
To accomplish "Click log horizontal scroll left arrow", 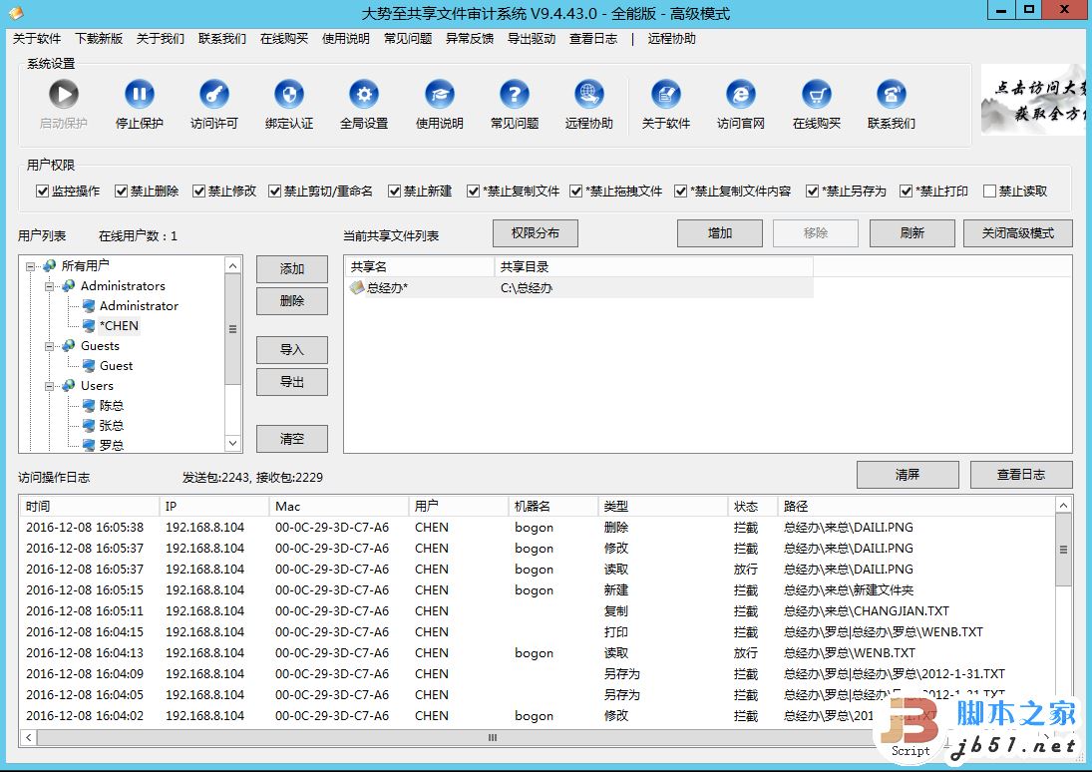I will [29, 737].
